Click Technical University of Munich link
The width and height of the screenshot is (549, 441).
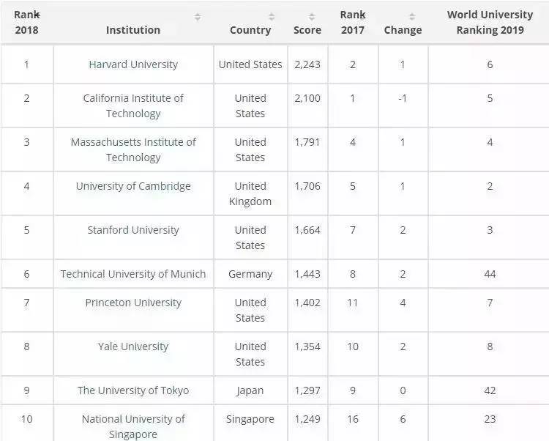click(x=133, y=274)
